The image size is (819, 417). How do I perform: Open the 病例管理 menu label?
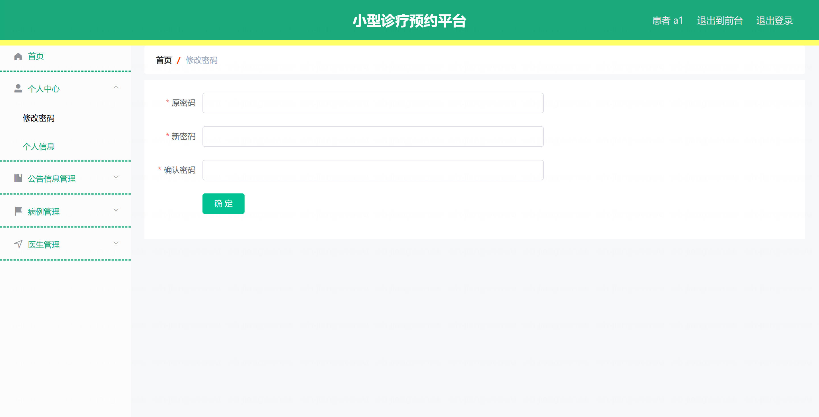pos(44,212)
